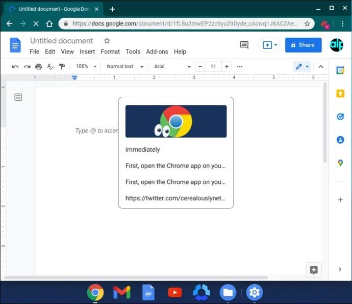This screenshot has height=304, width=352.
Task: Get add-ons plus icon in side panel
Action: (340, 200)
